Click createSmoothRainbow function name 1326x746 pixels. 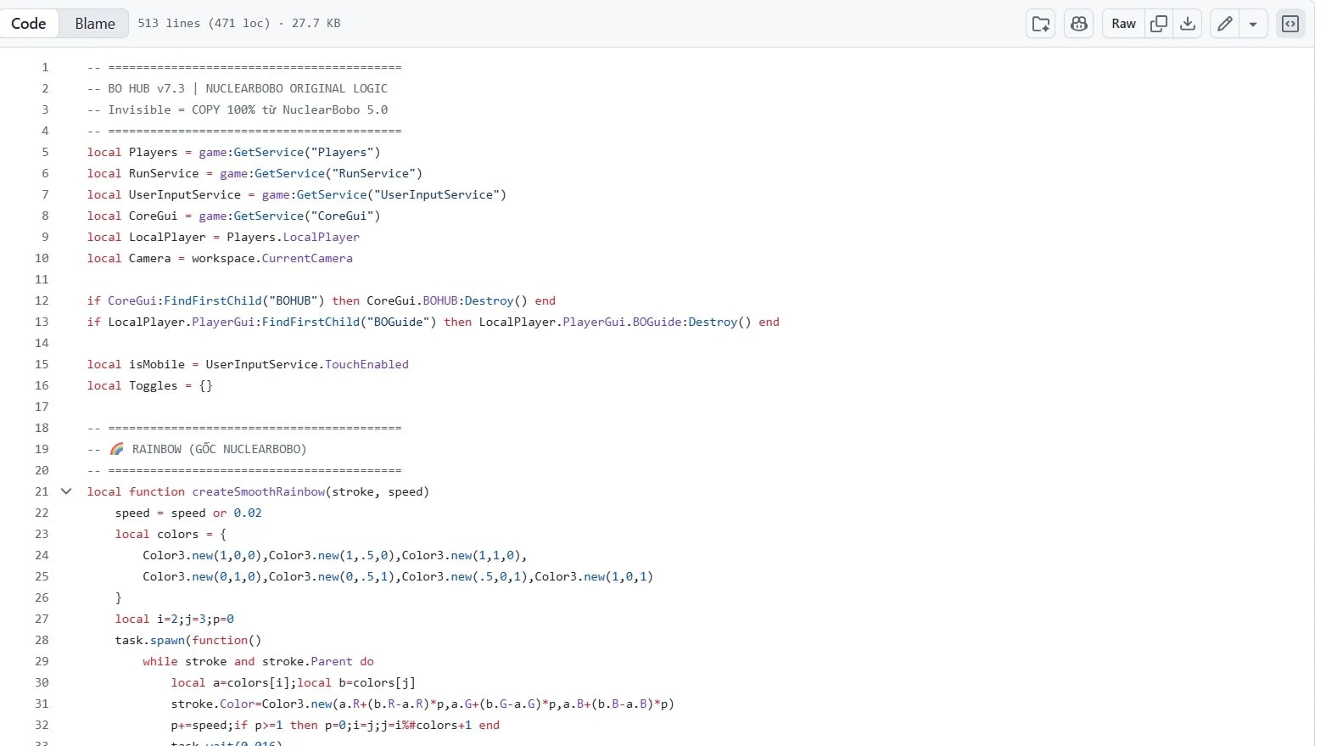click(258, 491)
